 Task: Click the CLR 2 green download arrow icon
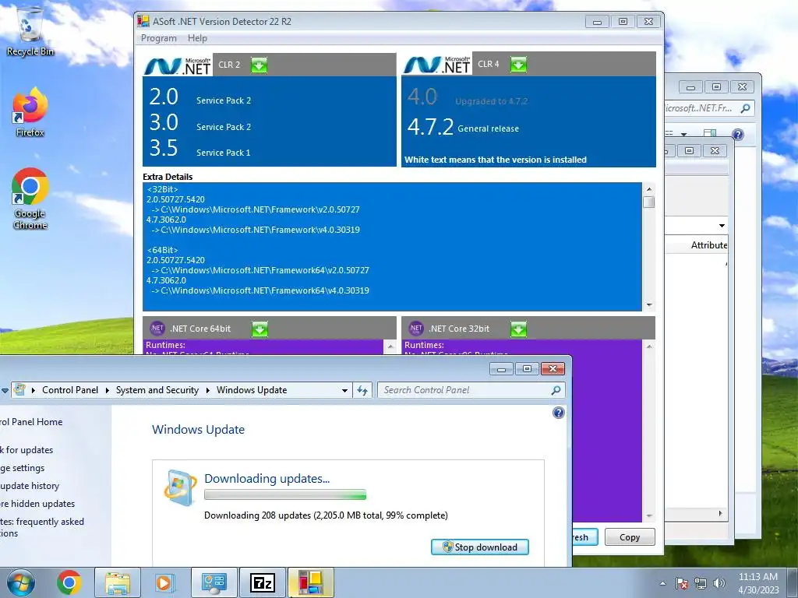tap(259, 65)
